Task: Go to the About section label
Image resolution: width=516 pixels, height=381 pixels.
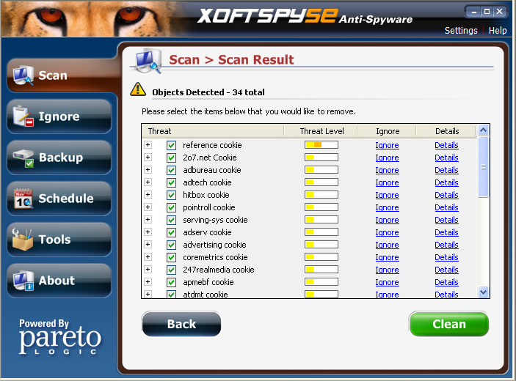Action: [57, 281]
